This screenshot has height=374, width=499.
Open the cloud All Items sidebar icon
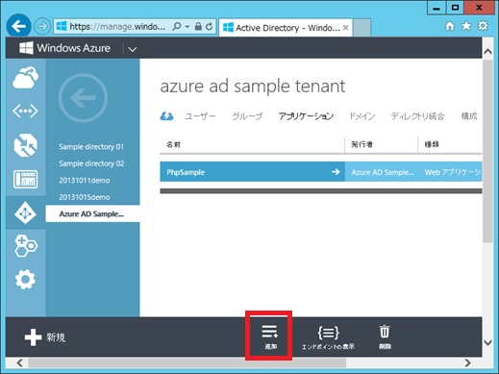coord(25,77)
